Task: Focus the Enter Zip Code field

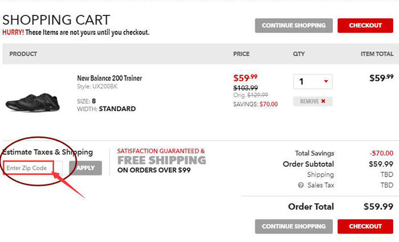Action: [x=32, y=168]
